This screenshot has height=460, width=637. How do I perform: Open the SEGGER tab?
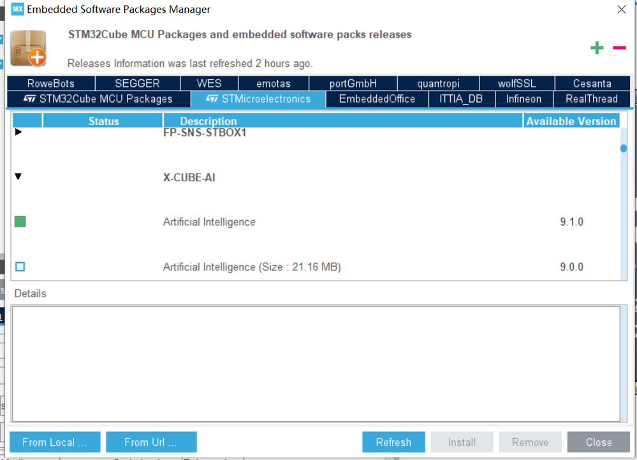click(x=137, y=84)
